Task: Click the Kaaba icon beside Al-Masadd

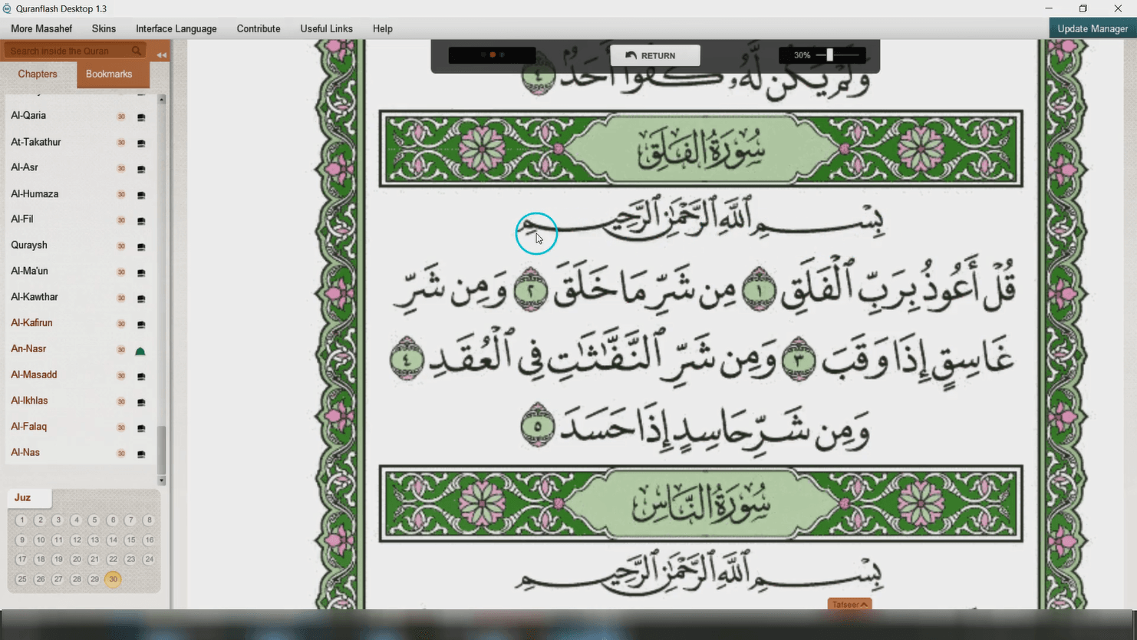Action: (141, 377)
